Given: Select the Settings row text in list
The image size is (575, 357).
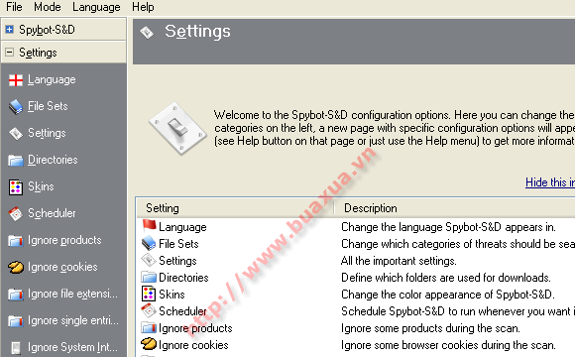Looking at the screenshot, I should pyautogui.click(x=177, y=261).
